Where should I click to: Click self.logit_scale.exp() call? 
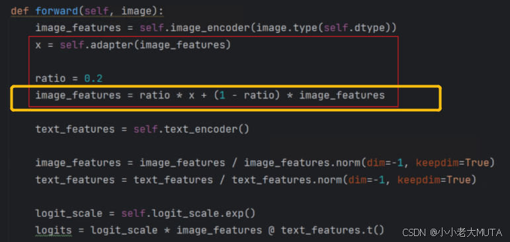pyautogui.click(x=189, y=214)
